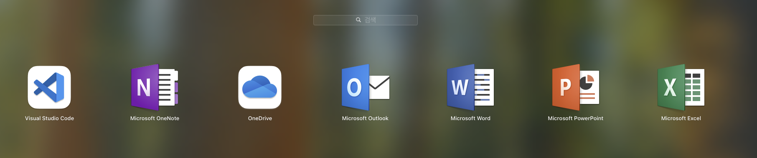
Task: Launch Microsoft Outlook from its icon
Action: tap(366, 87)
